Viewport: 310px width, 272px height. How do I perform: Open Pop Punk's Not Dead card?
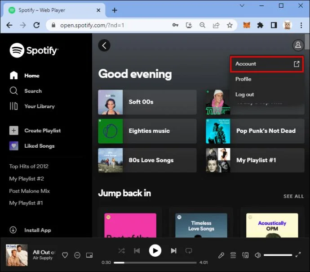pyautogui.click(x=255, y=131)
